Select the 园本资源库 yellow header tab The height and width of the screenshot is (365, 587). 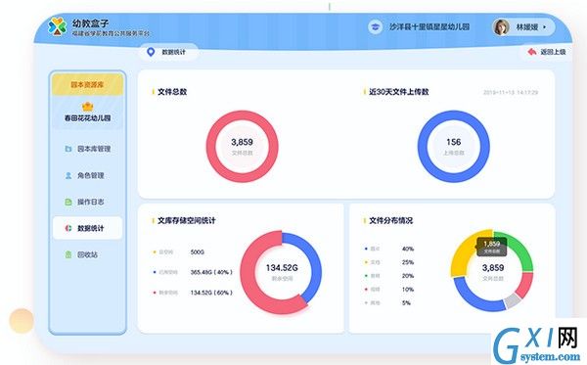click(87, 84)
